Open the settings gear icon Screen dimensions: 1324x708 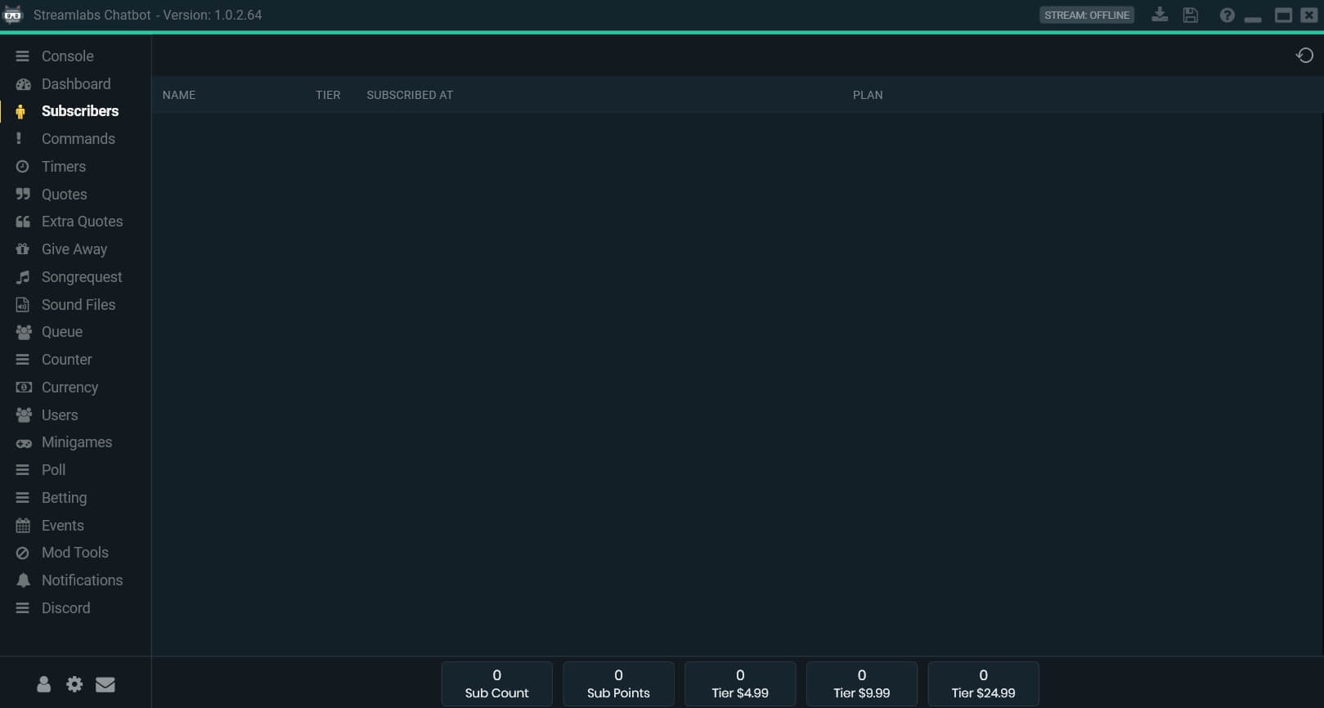pyautogui.click(x=74, y=684)
